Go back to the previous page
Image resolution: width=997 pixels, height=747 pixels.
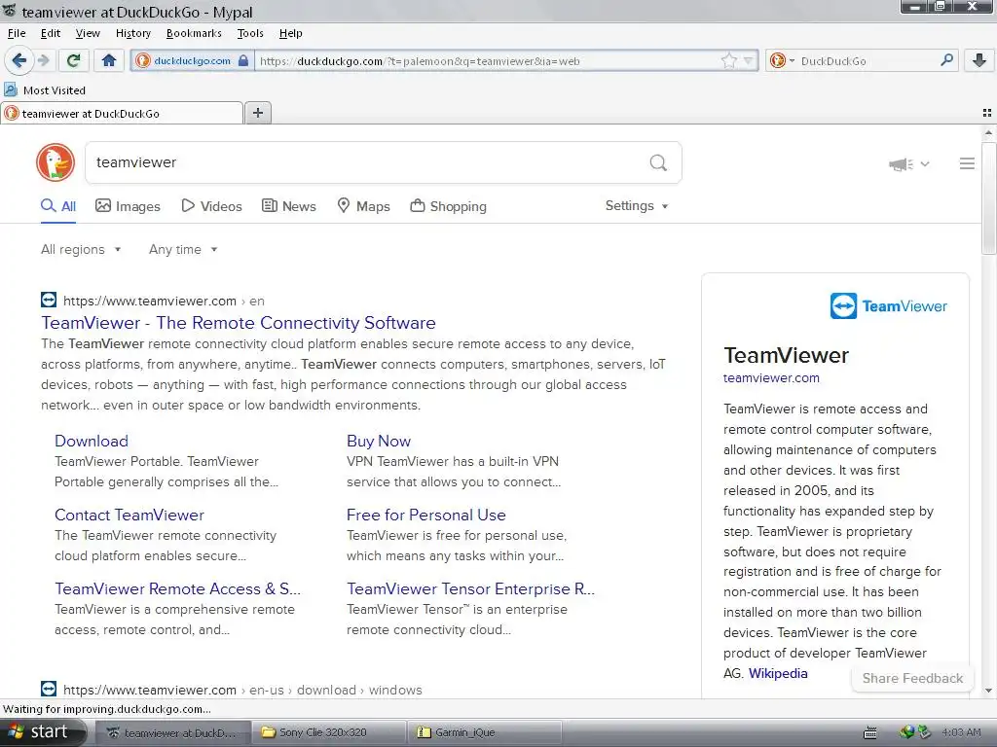pos(19,60)
